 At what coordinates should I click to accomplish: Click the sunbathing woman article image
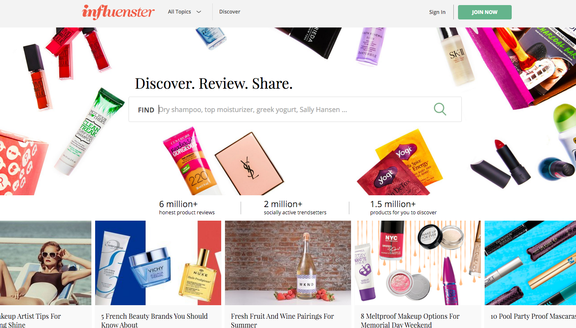tap(46, 263)
